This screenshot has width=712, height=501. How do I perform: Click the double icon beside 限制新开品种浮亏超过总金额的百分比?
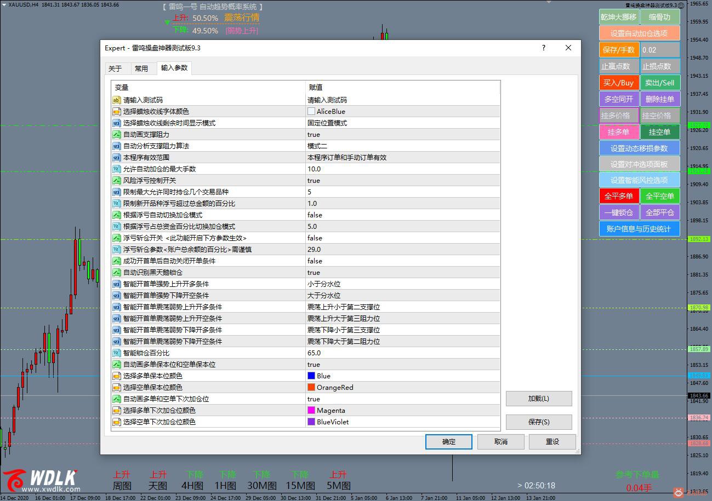pyautogui.click(x=116, y=204)
